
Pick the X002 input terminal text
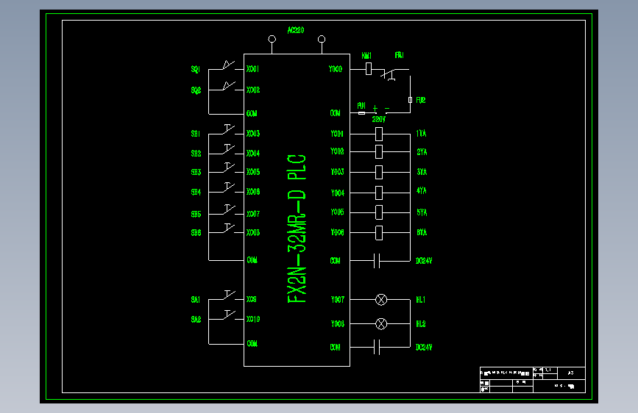click(253, 90)
